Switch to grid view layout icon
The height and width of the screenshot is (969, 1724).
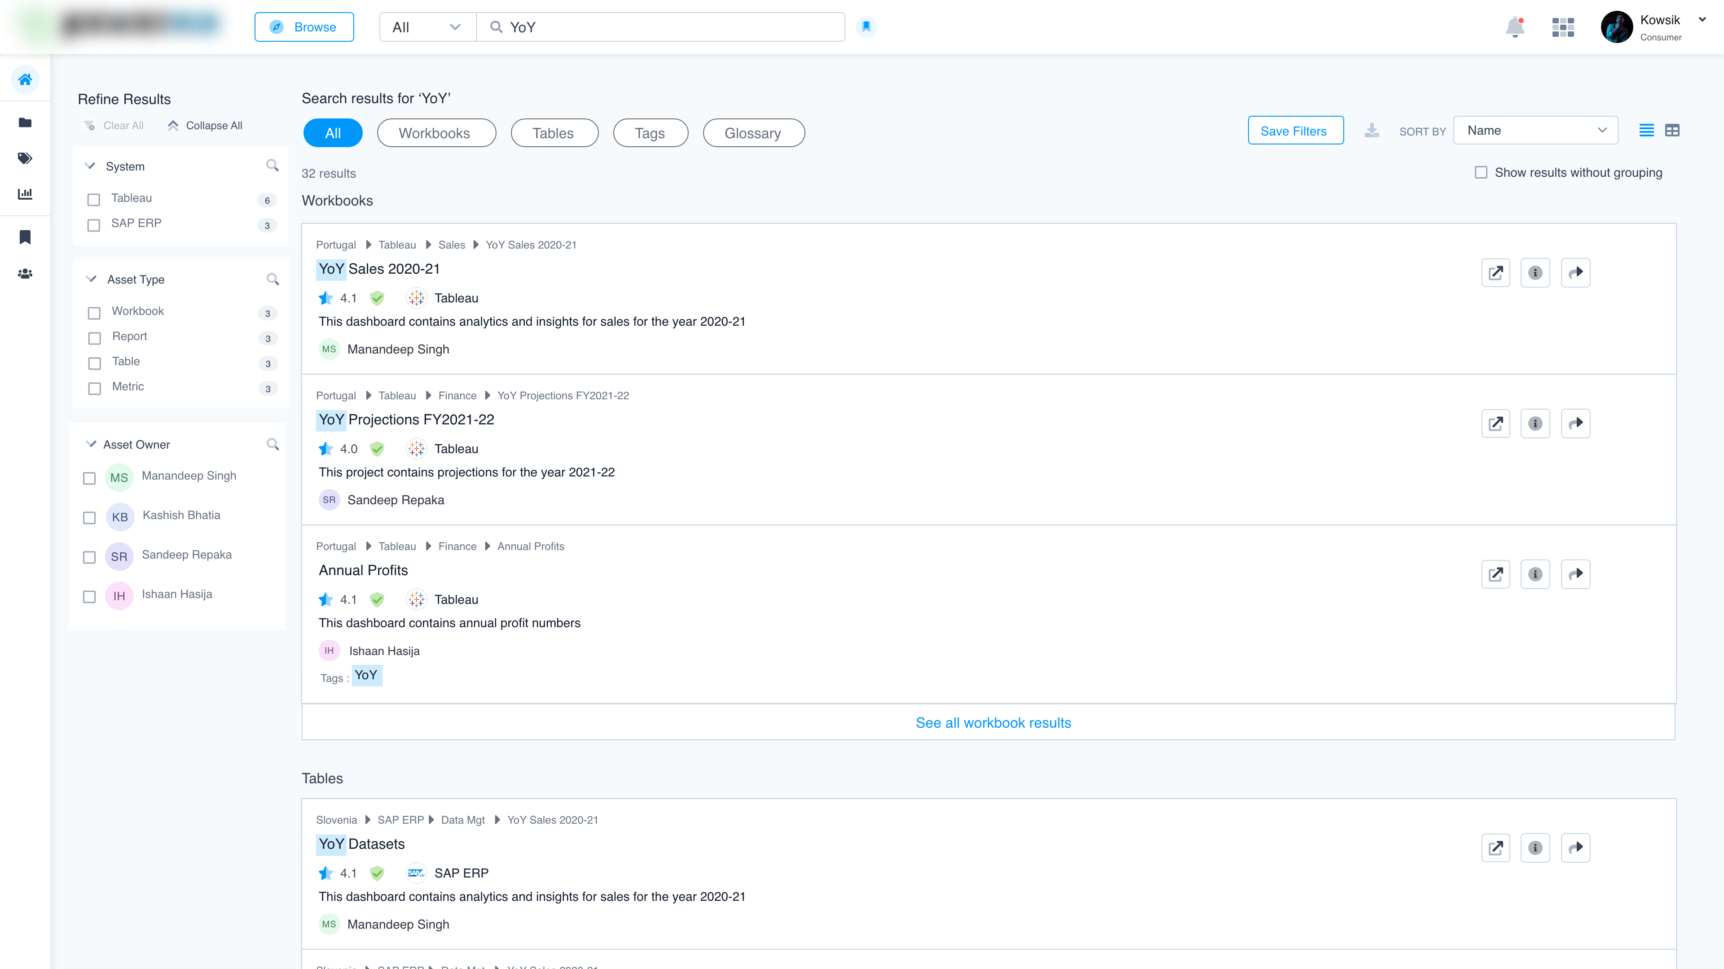[x=1672, y=131]
